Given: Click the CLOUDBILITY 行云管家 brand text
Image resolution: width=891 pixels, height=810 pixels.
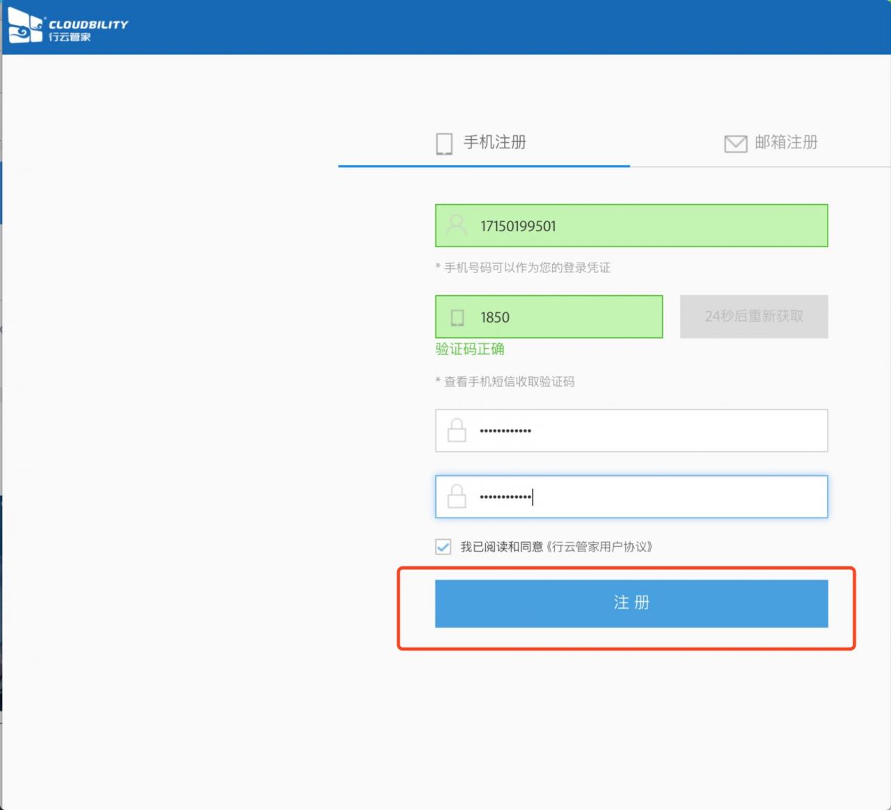Looking at the screenshot, I should [88, 30].
